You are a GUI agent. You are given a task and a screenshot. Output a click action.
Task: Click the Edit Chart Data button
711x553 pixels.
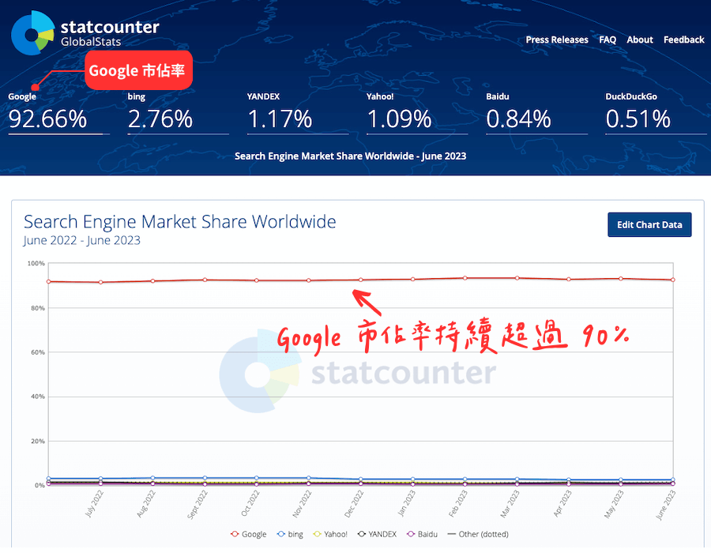pyautogui.click(x=649, y=224)
